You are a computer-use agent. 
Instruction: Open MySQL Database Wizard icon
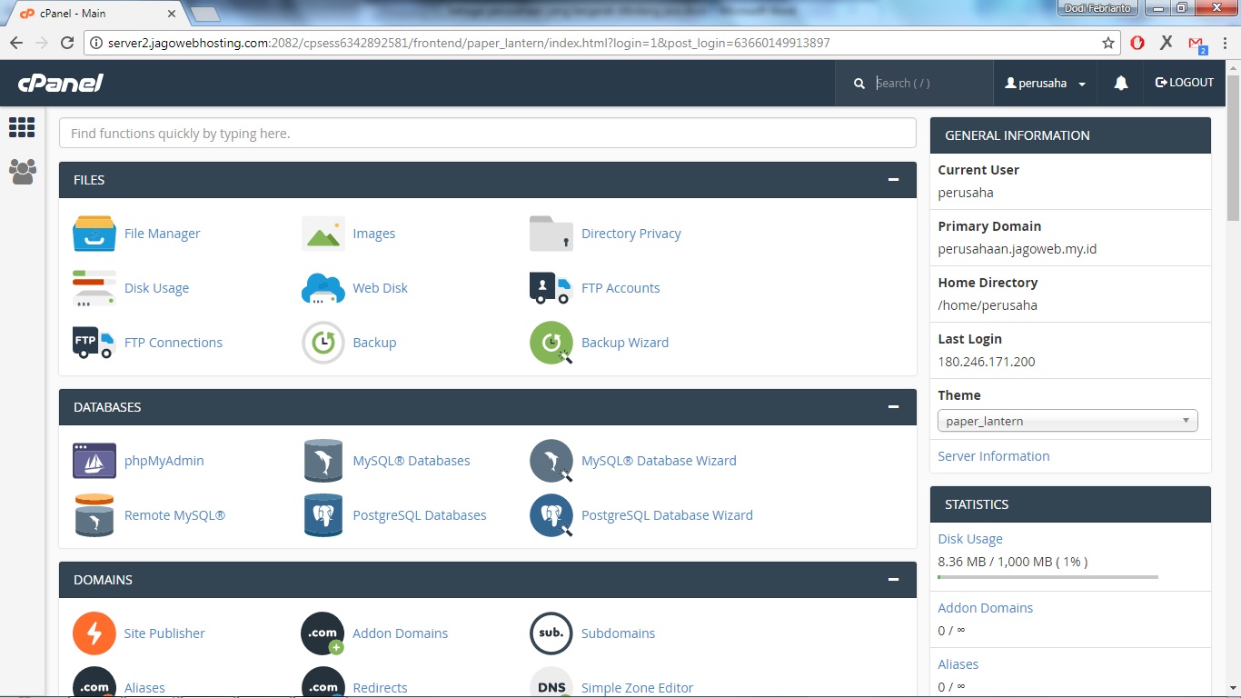(551, 461)
